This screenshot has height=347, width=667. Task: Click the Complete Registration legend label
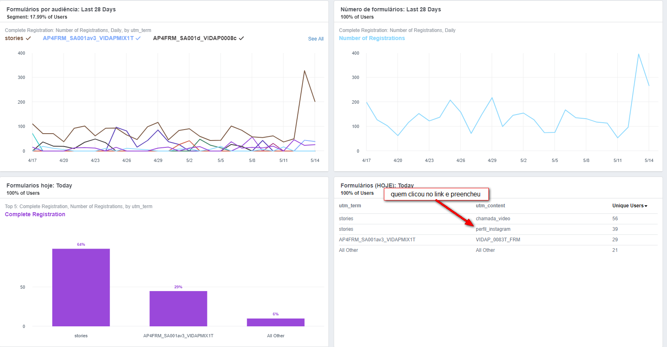[x=35, y=215]
